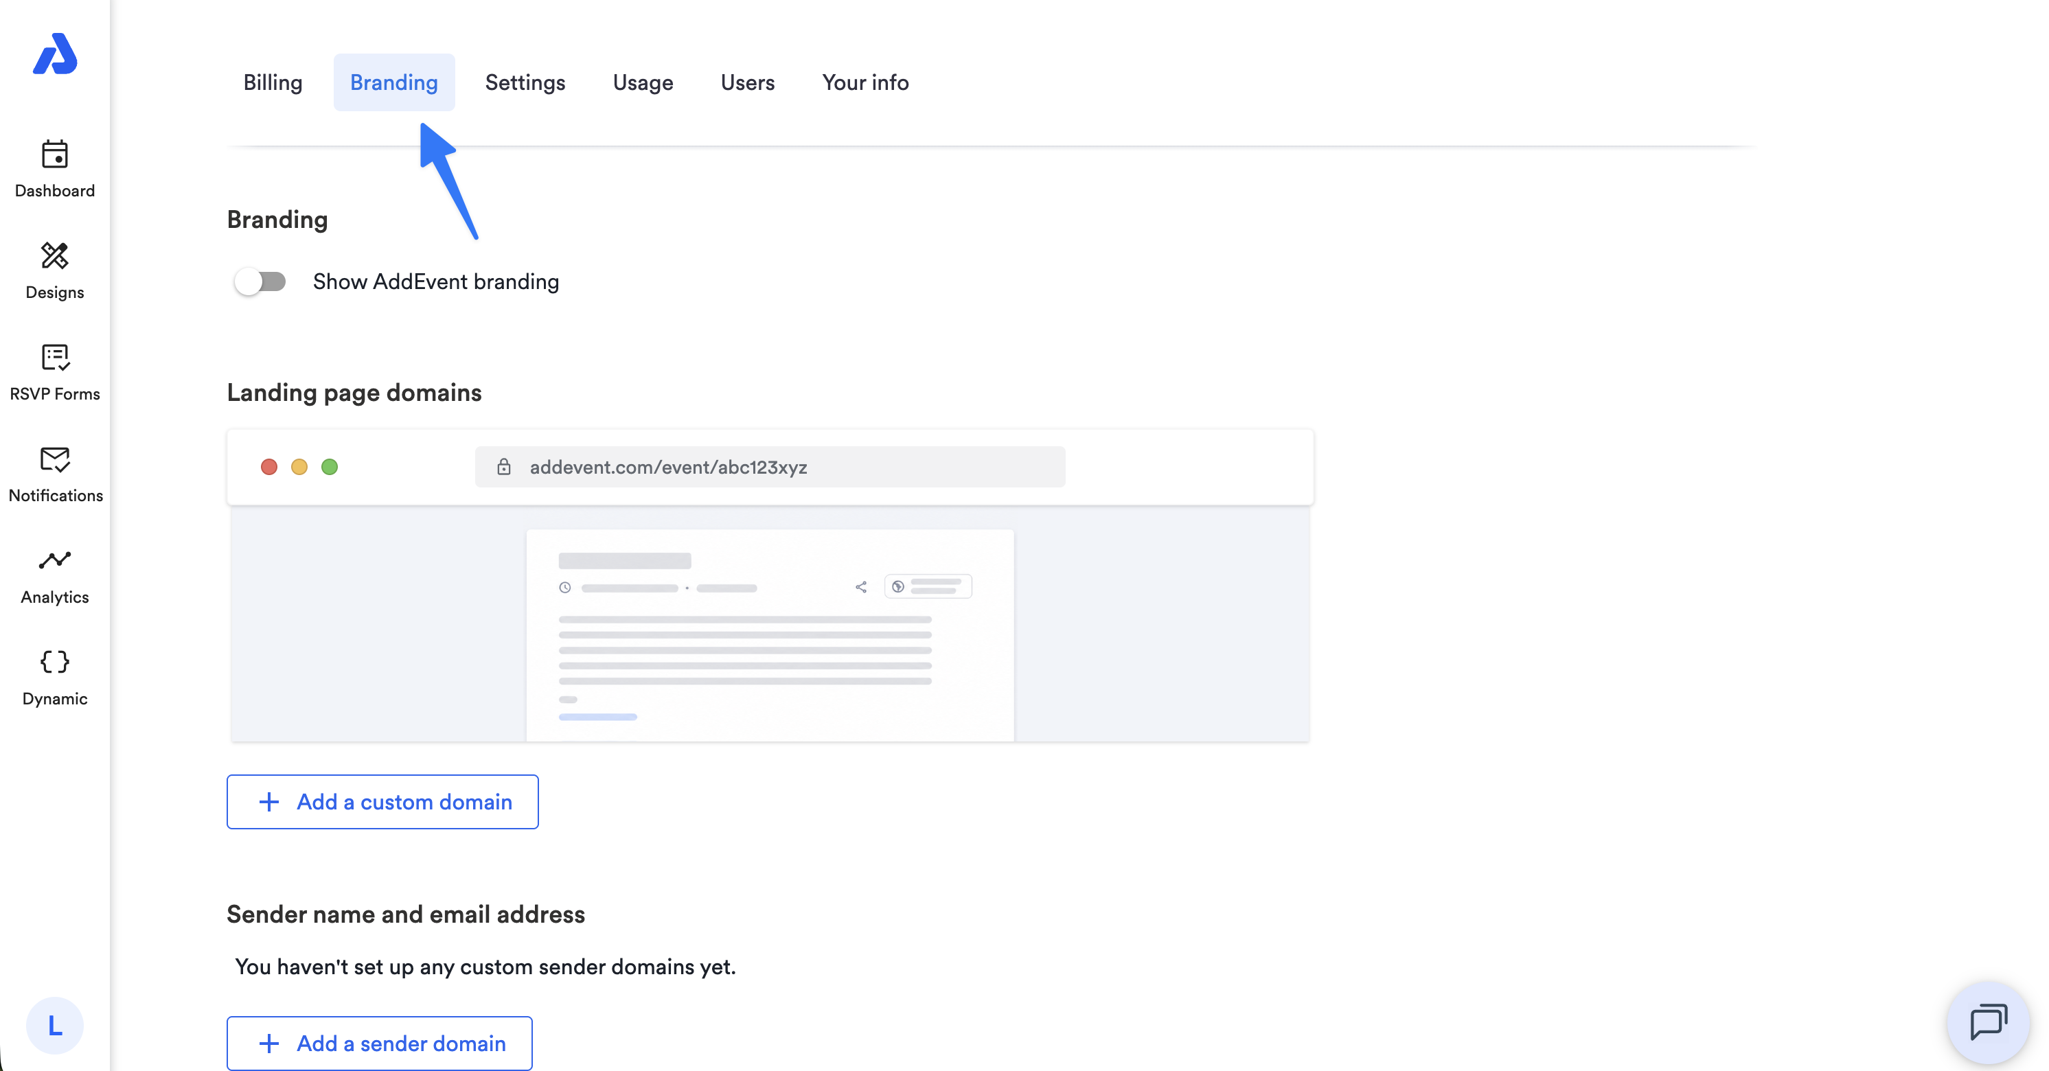The height and width of the screenshot is (1071, 2049).
Task: Open the user avatar L
Action: coord(55,1026)
